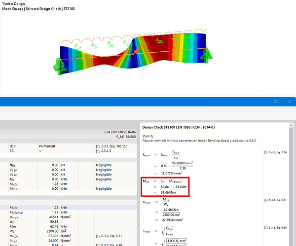The width and height of the screenshot is (296, 246).
Task: Maximize the design check details window
Action: pyautogui.click(x=276, y=102)
